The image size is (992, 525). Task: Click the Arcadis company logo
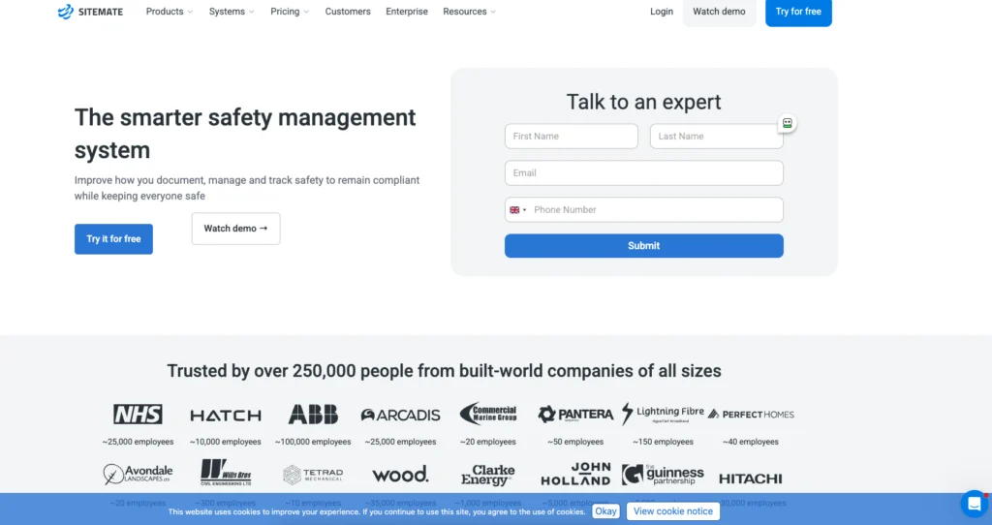click(x=400, y=415)
